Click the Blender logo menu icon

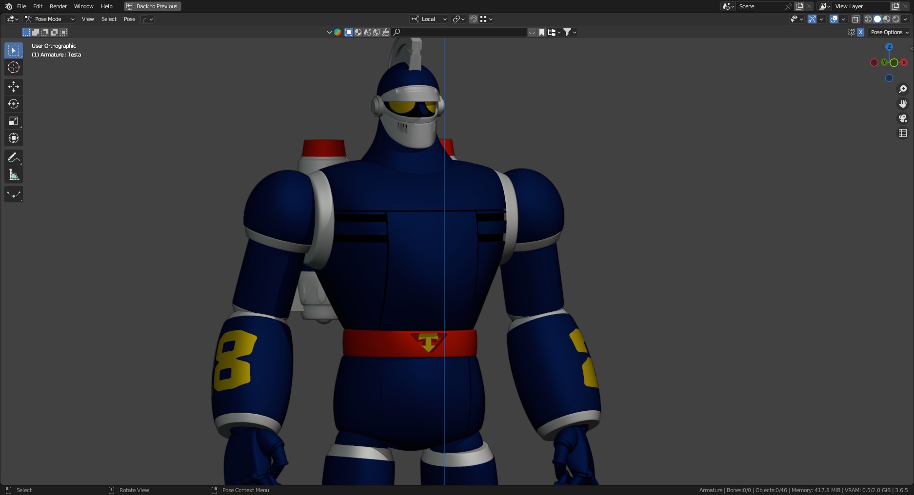(x=8, y=6)
